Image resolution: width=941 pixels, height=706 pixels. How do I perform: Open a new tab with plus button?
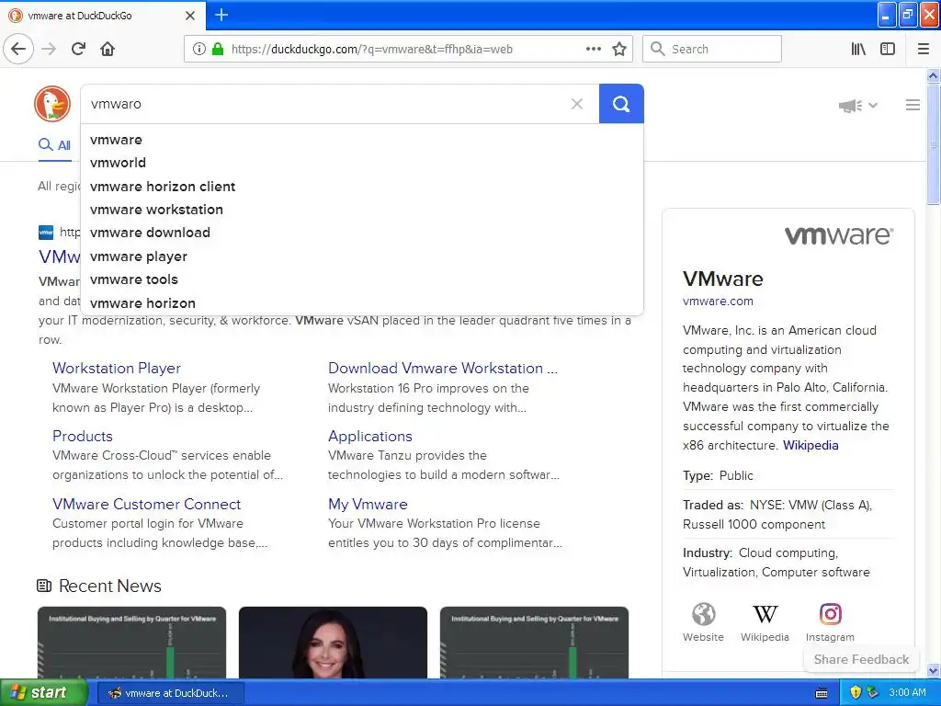pyautogui.click(x=221, y=15)
